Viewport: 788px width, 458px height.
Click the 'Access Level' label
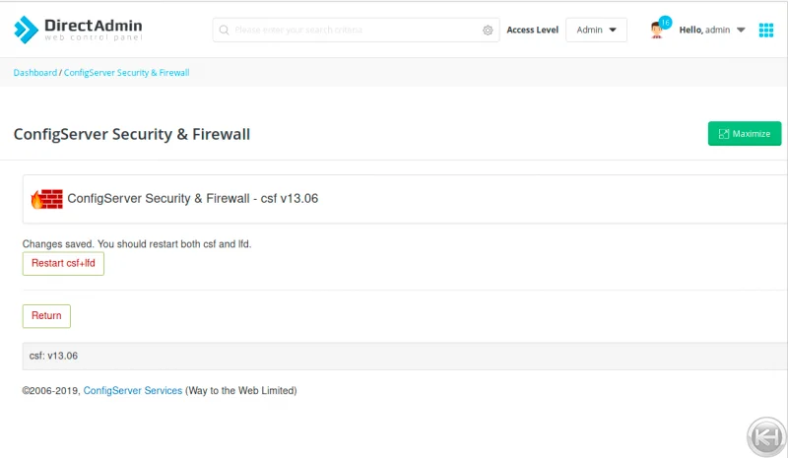click(x=532, y=31)
